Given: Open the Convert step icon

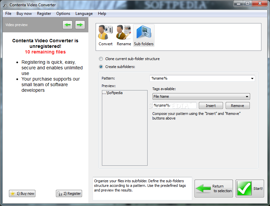Looking at the screenshot, I should point(105,35).
